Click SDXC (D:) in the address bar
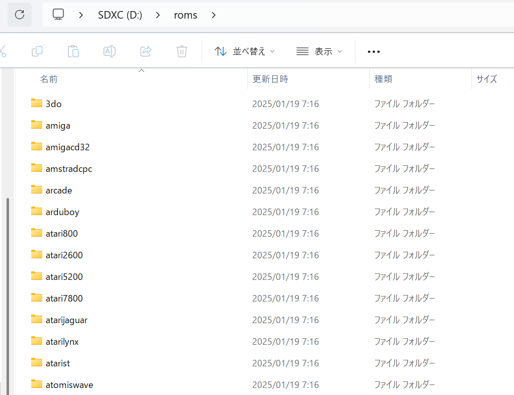The height and width of the screenshot is (395, 514). [120, 15]
